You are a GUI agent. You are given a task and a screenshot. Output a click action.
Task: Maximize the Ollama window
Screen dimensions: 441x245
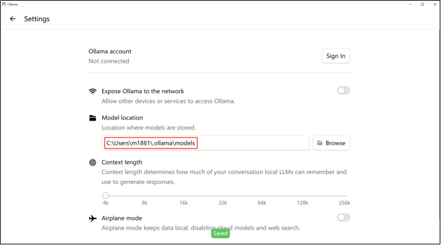coord(422,4)
